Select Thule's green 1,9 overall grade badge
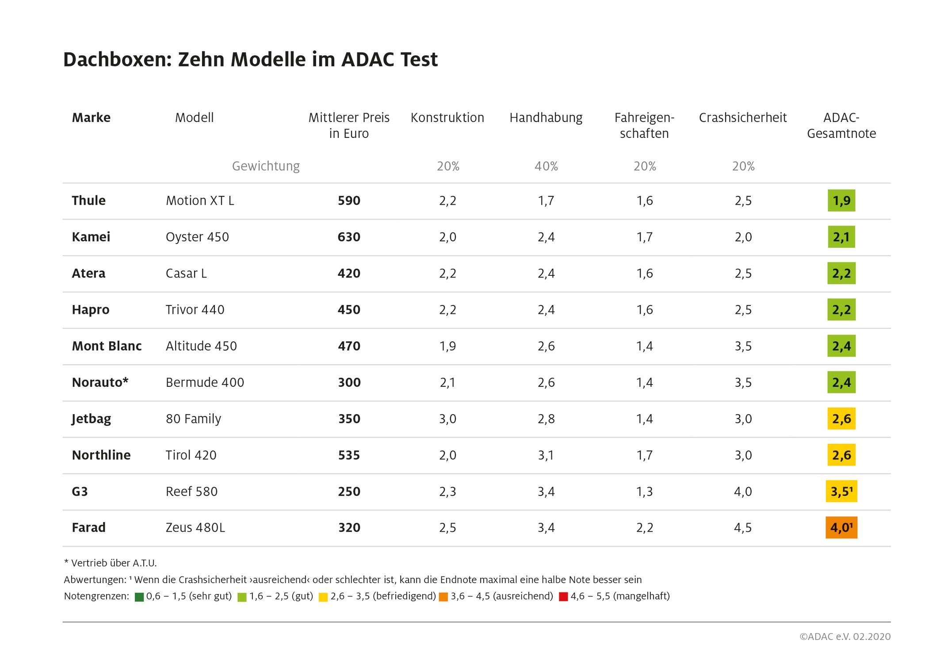Viewport: 940px width, 660px height. [x=841, y=201]
